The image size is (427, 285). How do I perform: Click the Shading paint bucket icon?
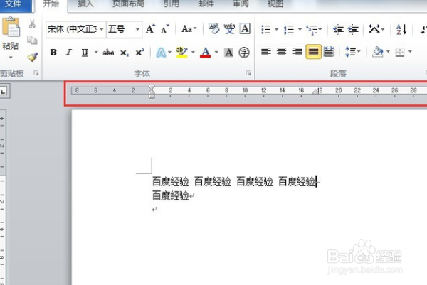click(378, 51)
